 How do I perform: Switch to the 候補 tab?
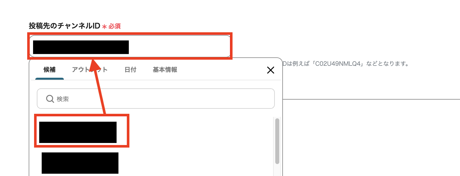point(49,70)
